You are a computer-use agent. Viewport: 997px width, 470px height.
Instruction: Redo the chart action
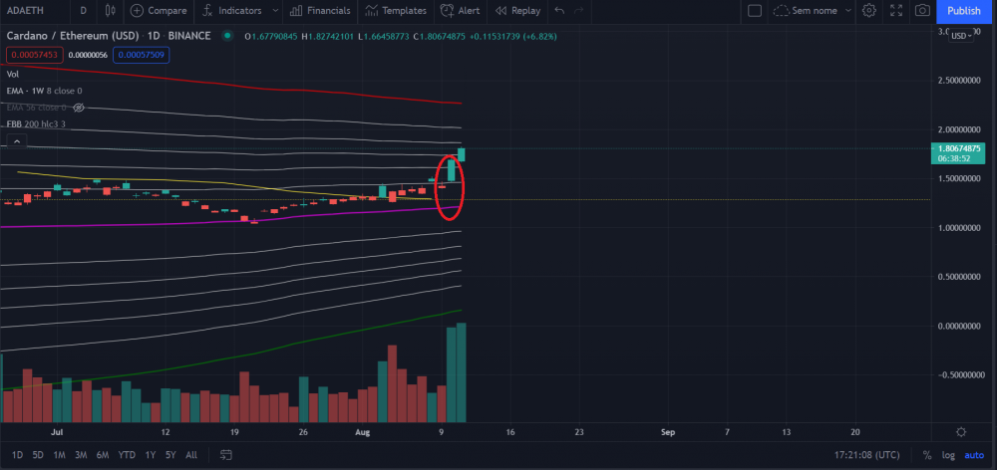click(x=578, y=11)
